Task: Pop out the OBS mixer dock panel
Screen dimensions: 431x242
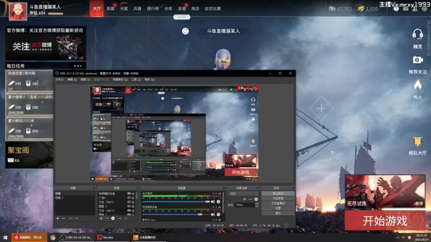Action: (224, 188)
